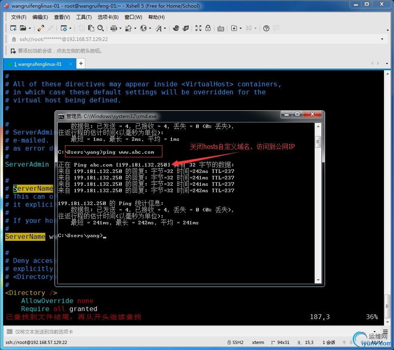Click the globe Encoding icon
This screenshot has height=350, width=394.
pyautogui.click(x=143, y=28)
